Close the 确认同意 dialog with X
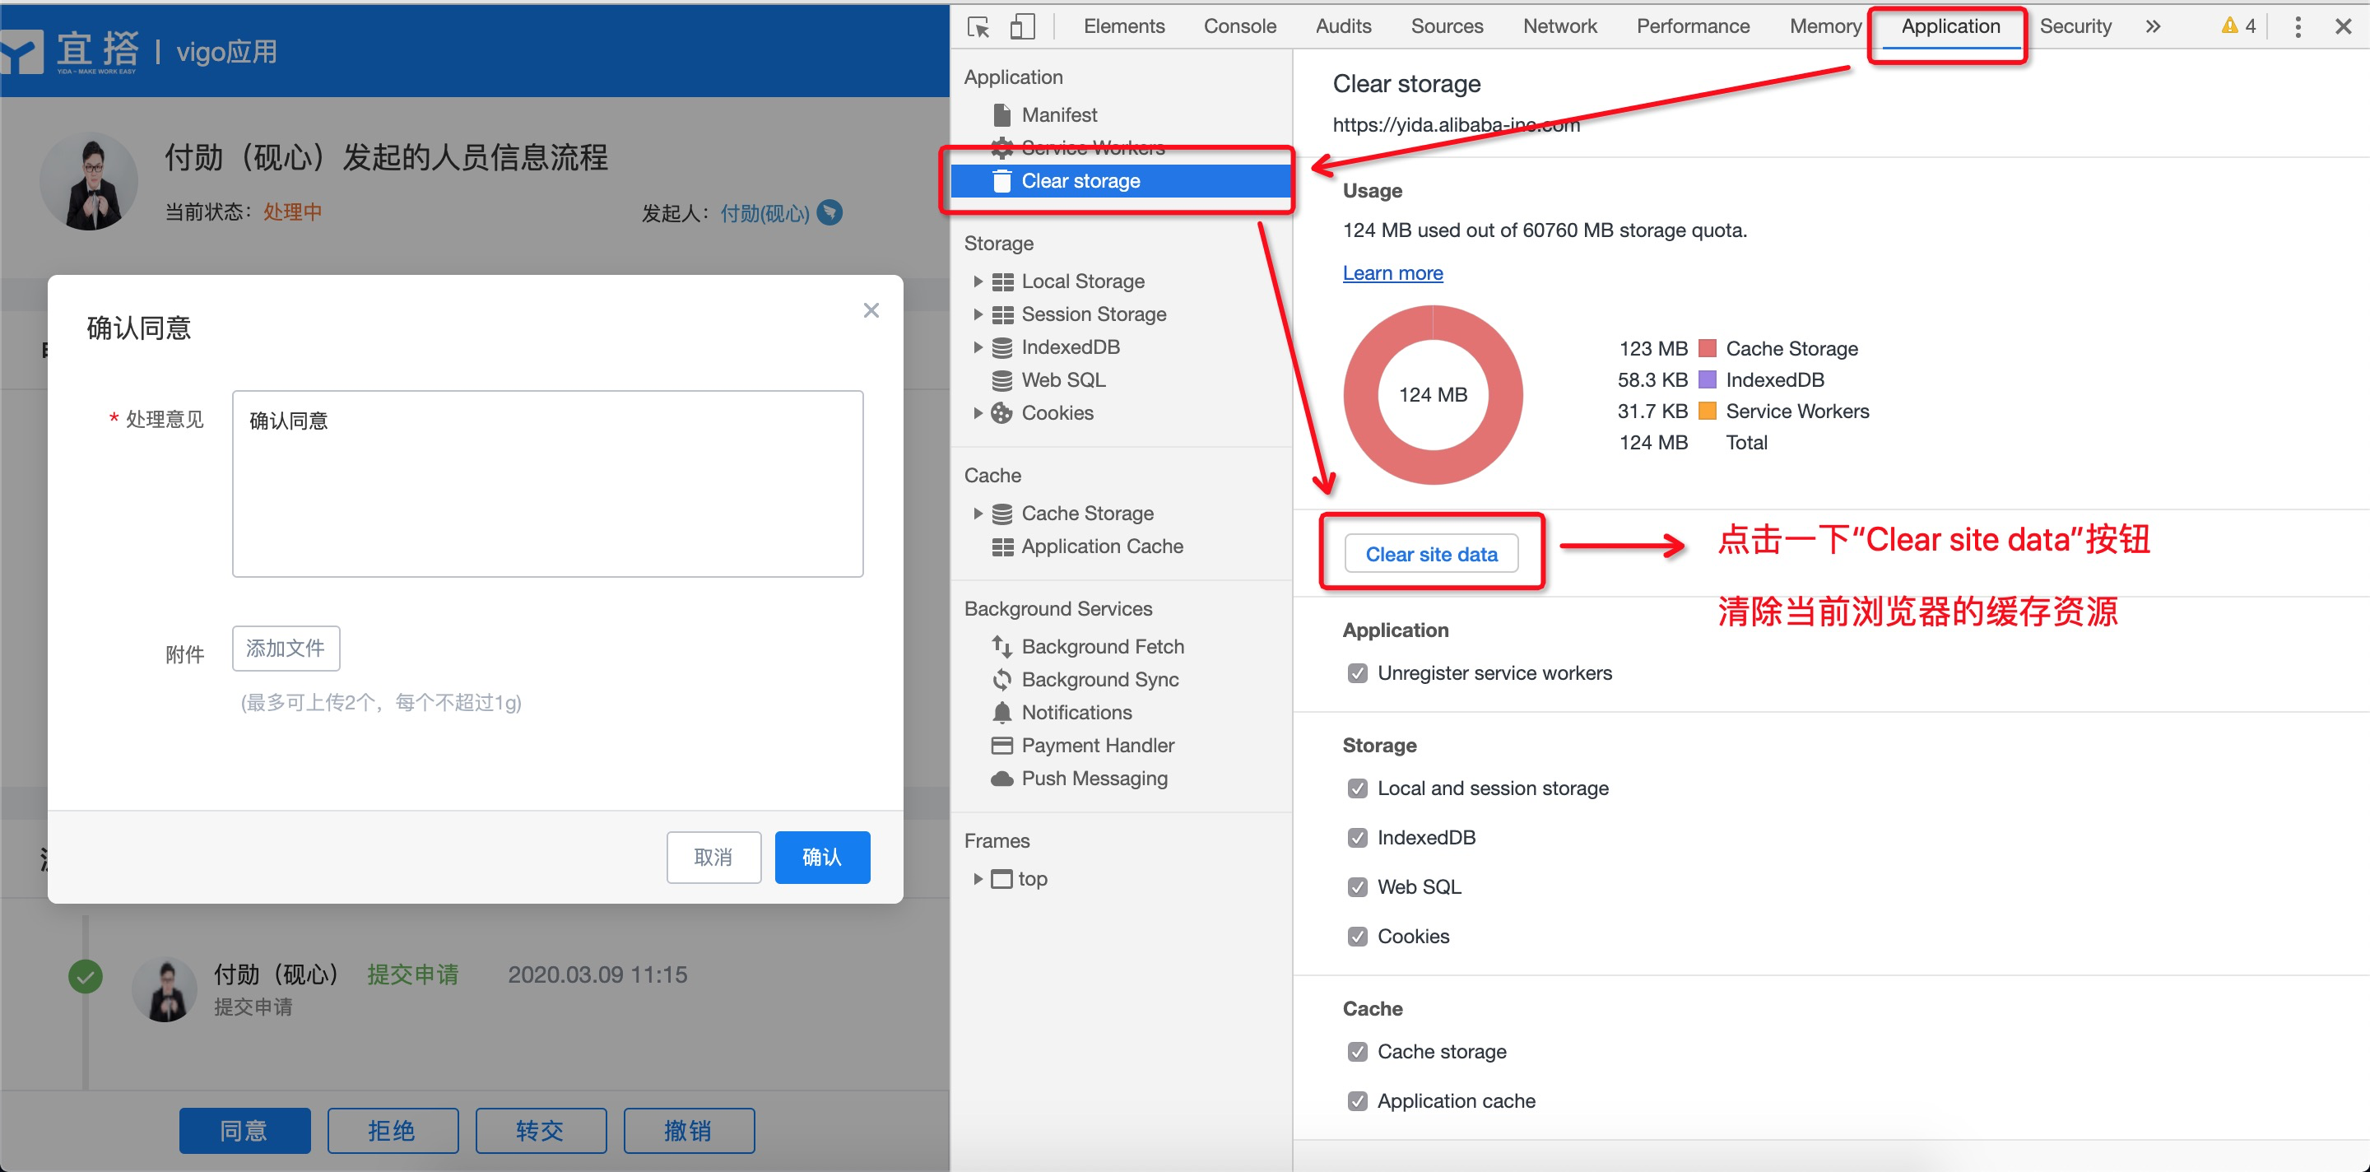This screenshot has height=1172, width=2370. point(871,311)
